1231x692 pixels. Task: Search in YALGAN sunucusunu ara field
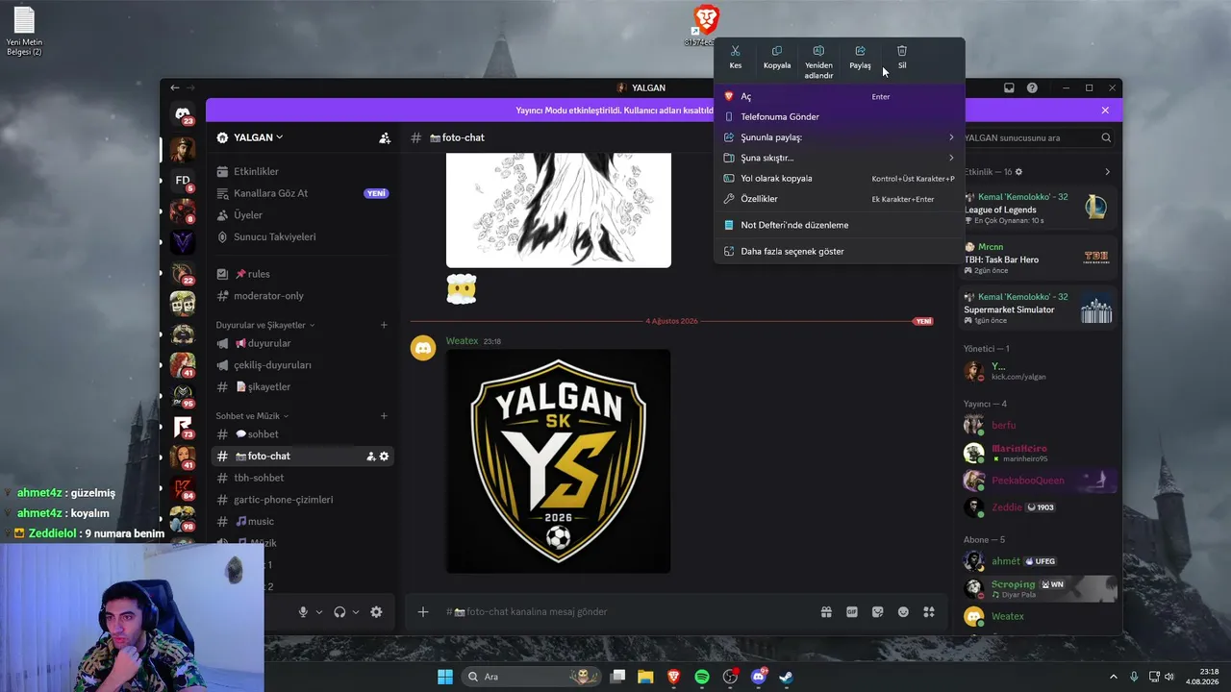(1037, 137)
